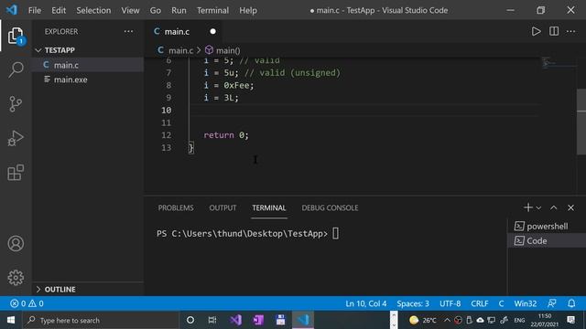Switch to the DEBUG CONSOLE tab
The image size is (586, 329).
click(330, 207)
